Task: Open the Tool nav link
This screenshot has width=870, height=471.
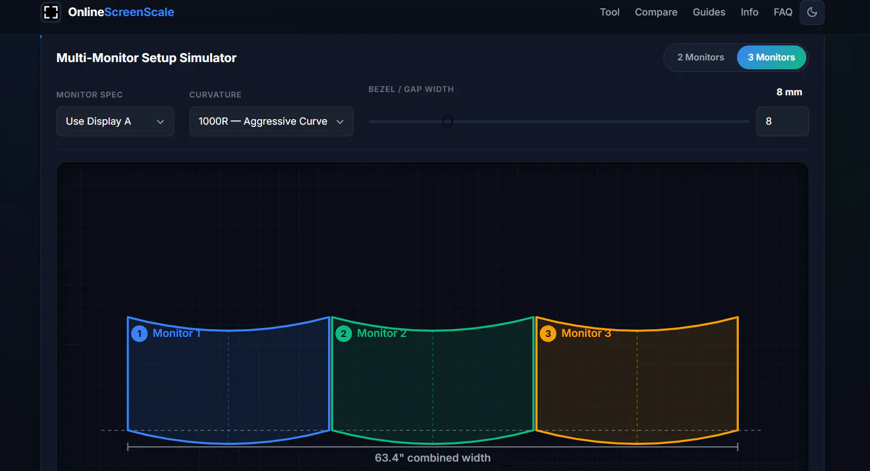Action: pos(610,12)
